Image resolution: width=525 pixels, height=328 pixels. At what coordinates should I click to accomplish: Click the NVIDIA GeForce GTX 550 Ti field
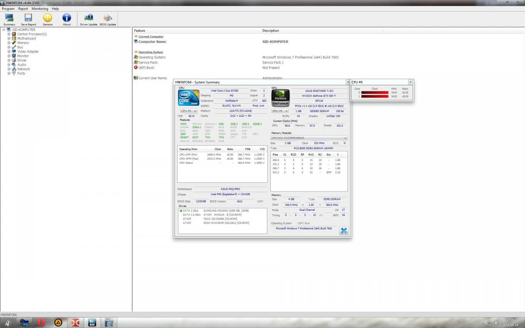319,96
